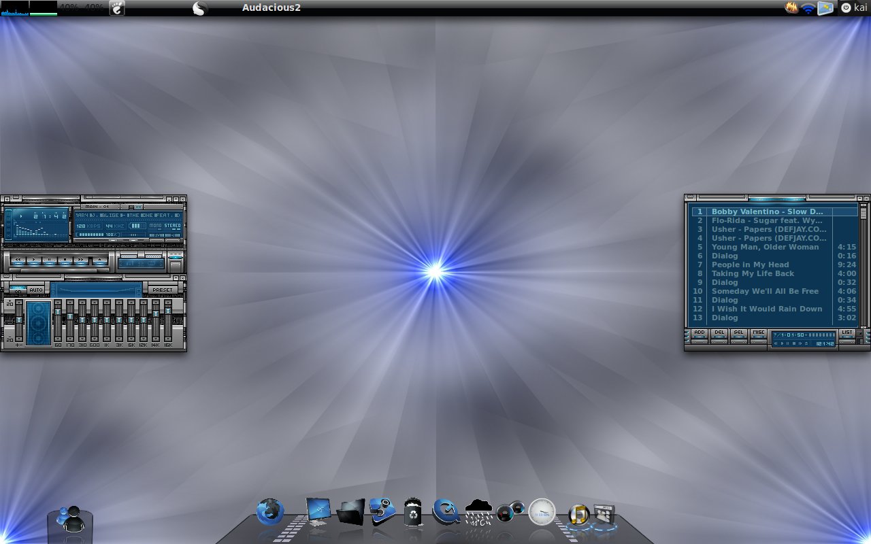
Task: Click the eject button to open files
Action: coord(100,260)
